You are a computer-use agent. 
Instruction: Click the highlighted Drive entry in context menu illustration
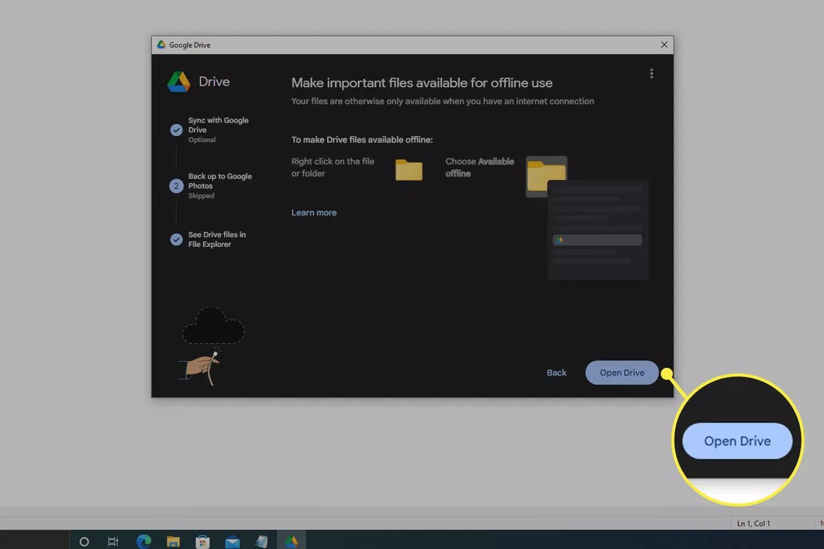click(597, 240)
